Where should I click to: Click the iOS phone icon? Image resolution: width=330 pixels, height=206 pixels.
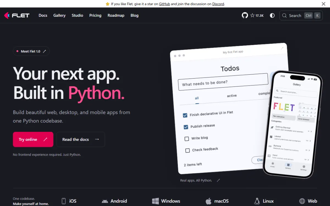[x=64, y=201]
